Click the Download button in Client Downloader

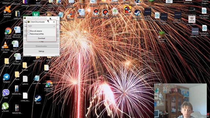pyautogui.click(x=41, y=38)
